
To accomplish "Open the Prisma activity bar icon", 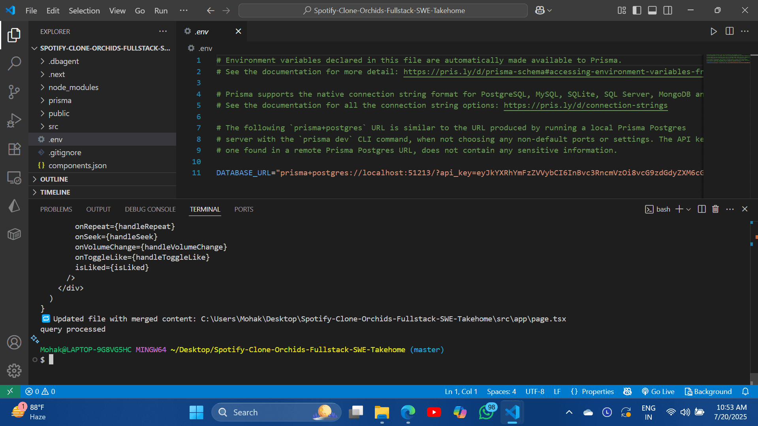I will (14, 206).
